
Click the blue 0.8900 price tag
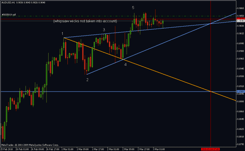(x=241, y=92)
